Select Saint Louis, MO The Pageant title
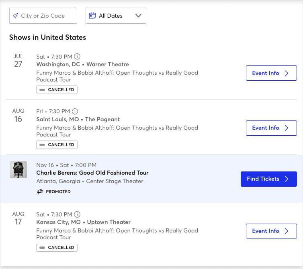Screen dimensions: 303x269 coord(78,119)
